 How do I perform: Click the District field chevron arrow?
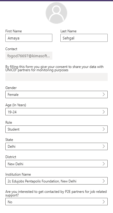104,163
